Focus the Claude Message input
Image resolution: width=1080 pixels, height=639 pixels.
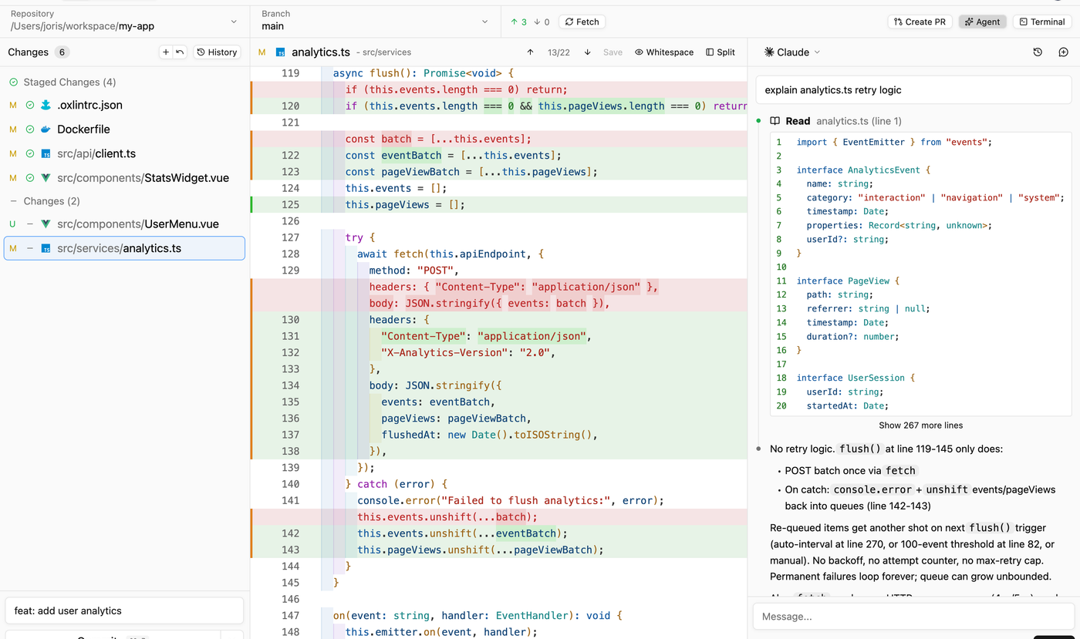913,617
